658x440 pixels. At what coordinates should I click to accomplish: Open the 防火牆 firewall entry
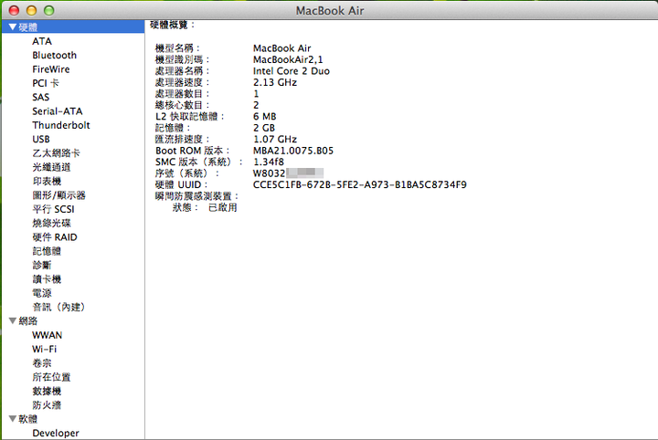tap(47, 405)
